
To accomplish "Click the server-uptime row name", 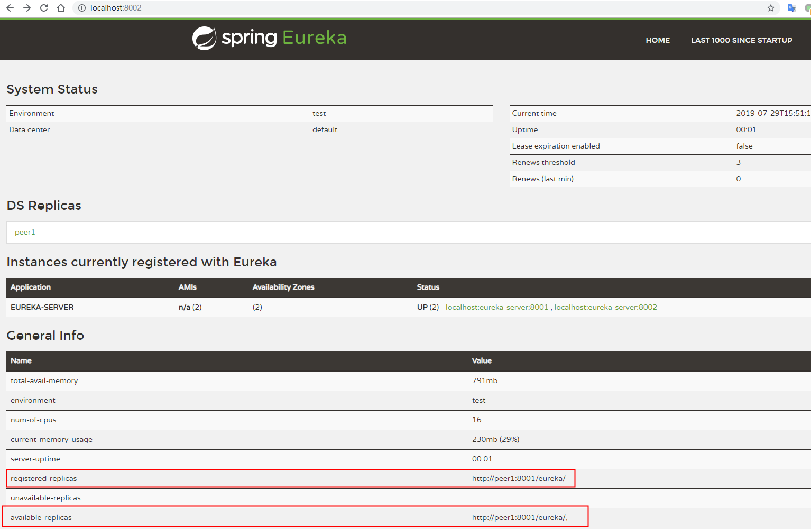I will [x=35, y=459].
